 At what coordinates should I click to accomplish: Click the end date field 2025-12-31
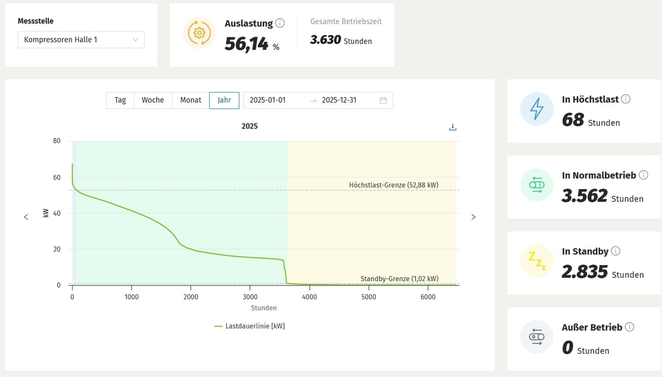[339, 100]
